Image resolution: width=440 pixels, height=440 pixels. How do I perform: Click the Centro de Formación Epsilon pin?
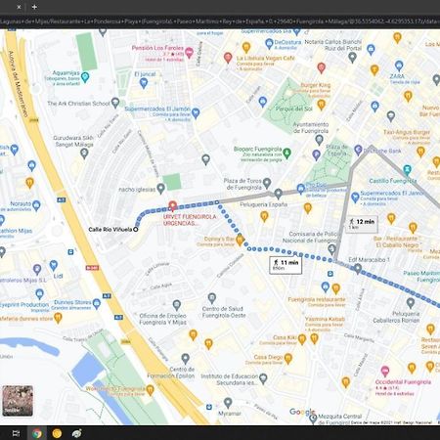click(x=186, y=359)
